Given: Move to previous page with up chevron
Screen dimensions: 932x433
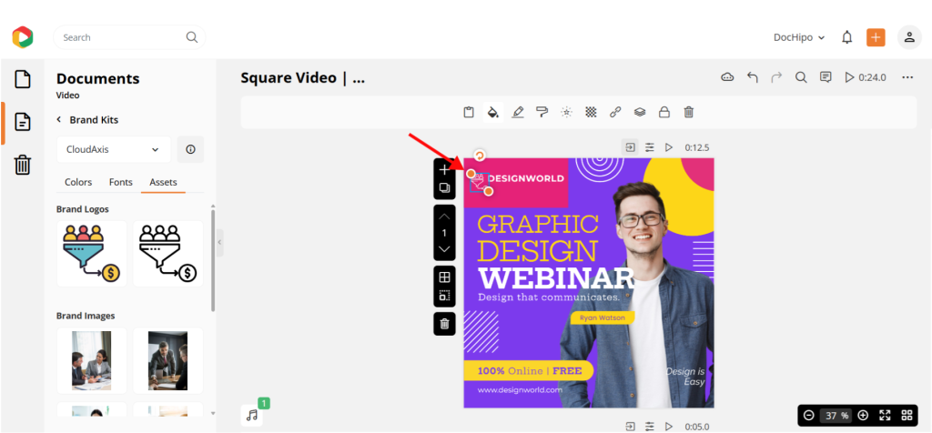Looking at the screenshot, I should [x=444, y=216].
